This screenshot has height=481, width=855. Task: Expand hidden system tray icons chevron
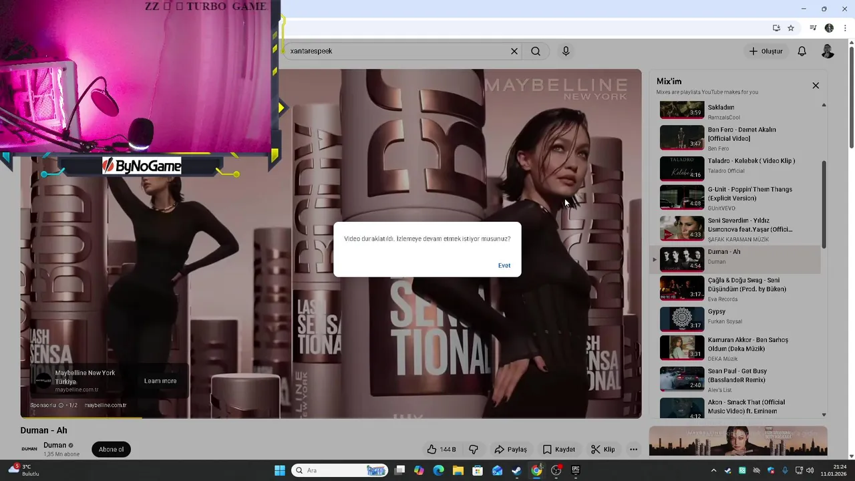pos(713,470)
